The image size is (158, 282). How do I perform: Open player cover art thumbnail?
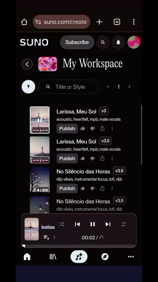[x=32, y=229]
